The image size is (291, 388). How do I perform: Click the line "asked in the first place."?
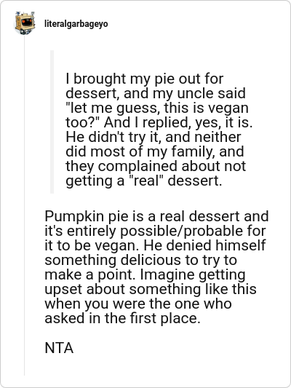[122, 318]
